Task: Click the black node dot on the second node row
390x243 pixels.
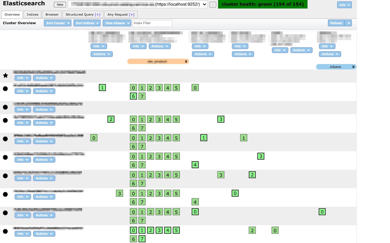Action: (5, 88)
